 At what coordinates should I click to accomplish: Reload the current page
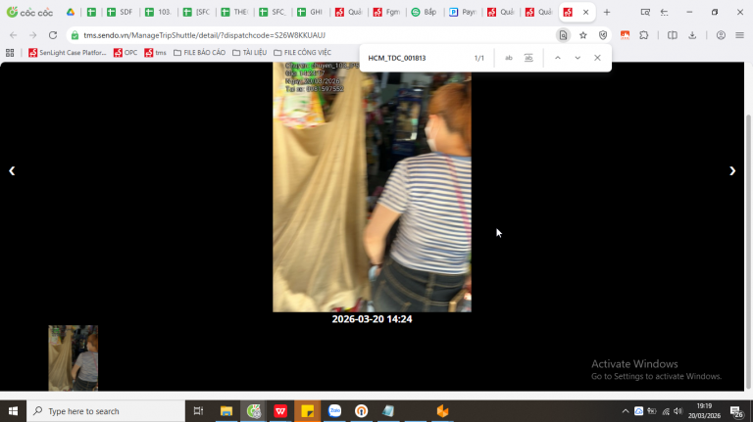click(x=53, y=35)
